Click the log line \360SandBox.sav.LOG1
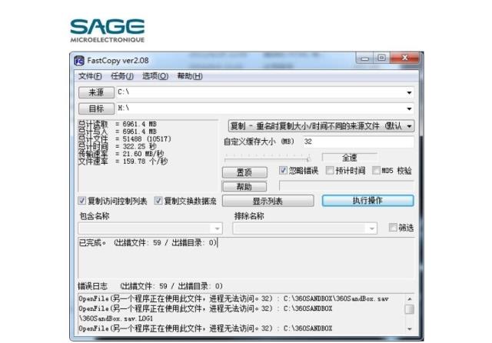Screen dimensions: 492x343 (x=116, y=318)
